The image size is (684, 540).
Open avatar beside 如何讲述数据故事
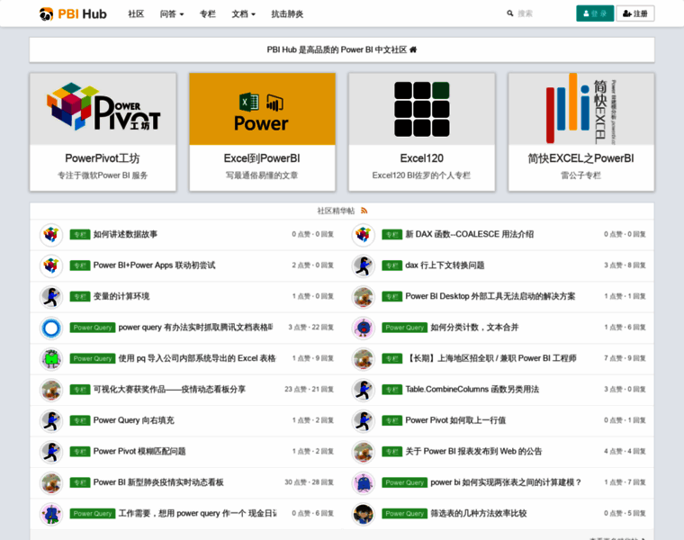click(x=51, y=235)
